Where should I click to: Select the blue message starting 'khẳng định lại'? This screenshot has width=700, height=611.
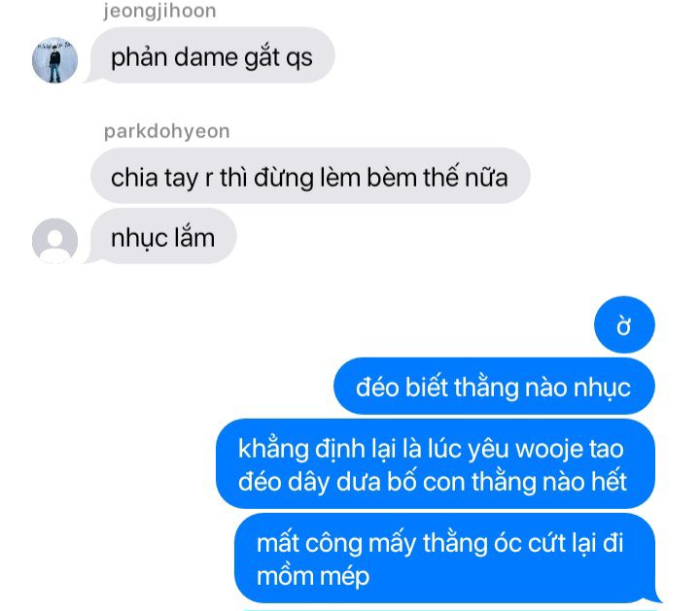436,463
